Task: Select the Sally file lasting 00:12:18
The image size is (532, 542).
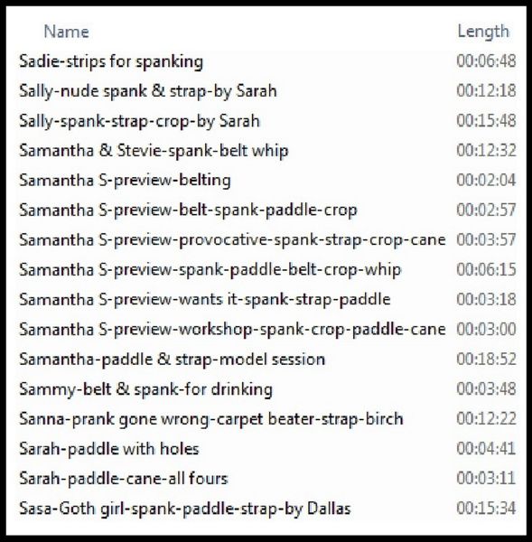Action: click(x=266, y=91)
